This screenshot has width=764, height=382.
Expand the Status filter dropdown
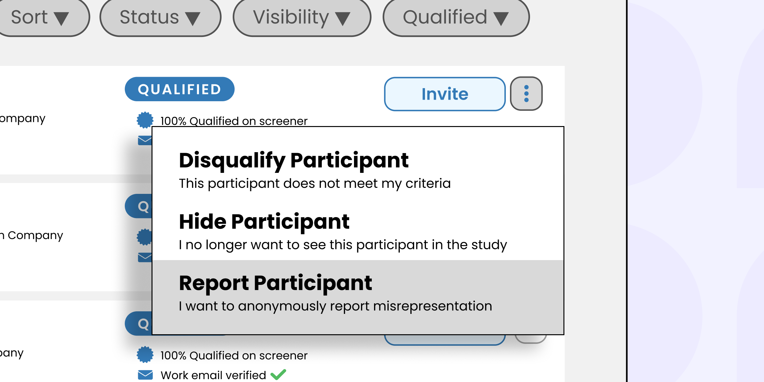[x=160, y=17]
